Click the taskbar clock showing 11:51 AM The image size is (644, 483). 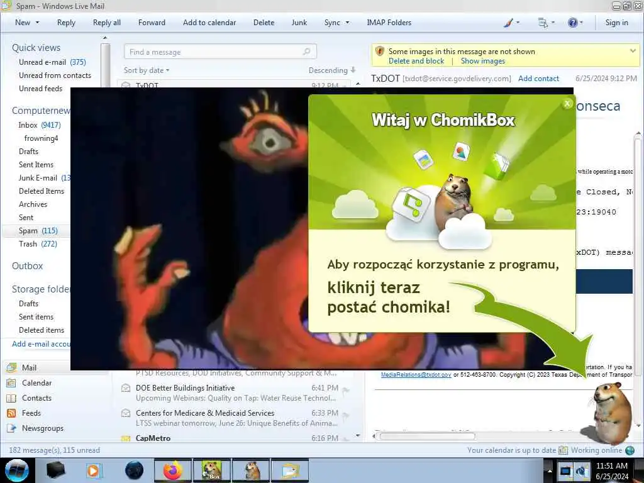pyautogui.click(x=611, y=470)
